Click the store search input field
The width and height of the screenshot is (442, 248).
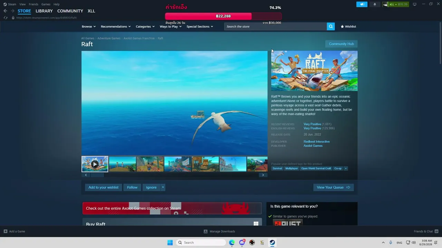[x=276, y=27]
